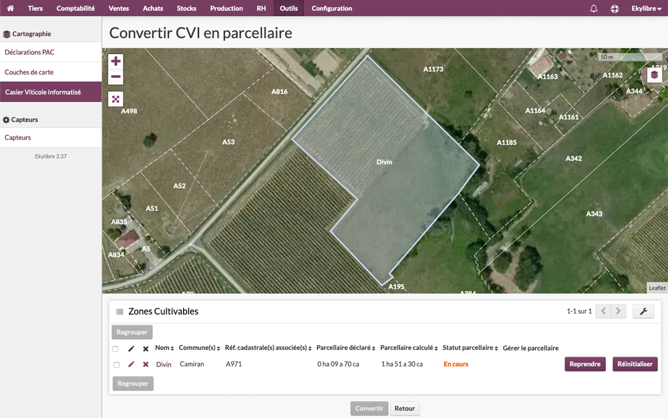Image resolution: width=668 pixels, height=418 pixels.
Task: Go to the home page icon
Action: [x=10, y=8]
